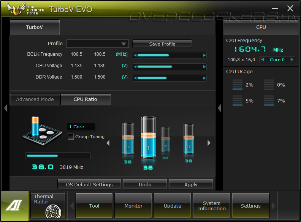Open the 1 Core selector
This screenshot has height=222, width=301.
click(x=81, y=127)
